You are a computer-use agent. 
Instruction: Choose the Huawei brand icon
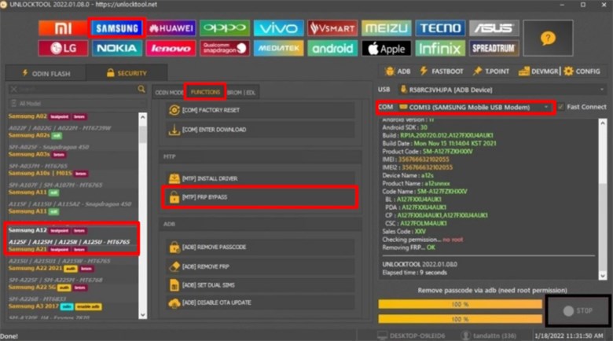(x=171, y=28)
